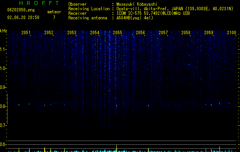Click the meteor label

(x=54, y=12)
